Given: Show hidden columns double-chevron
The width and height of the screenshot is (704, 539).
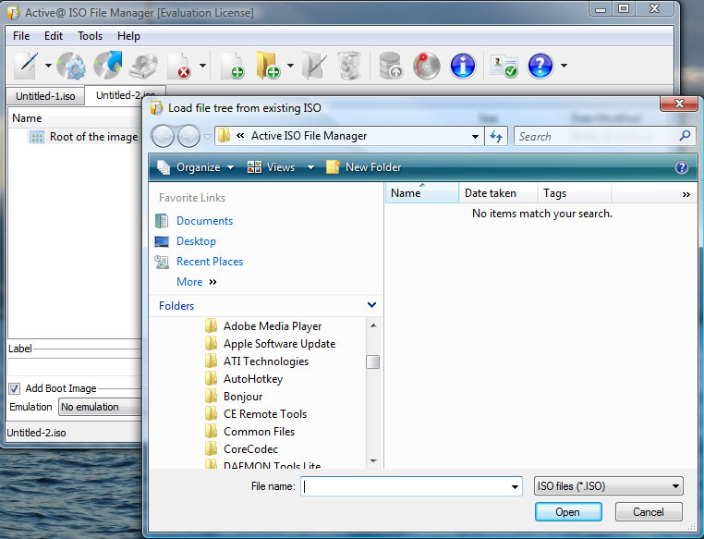Looking at the screenshot, I should coord(686,194).
